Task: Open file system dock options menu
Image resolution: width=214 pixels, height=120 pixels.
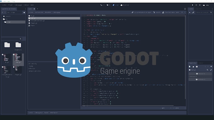Action: tap(25, 9)
